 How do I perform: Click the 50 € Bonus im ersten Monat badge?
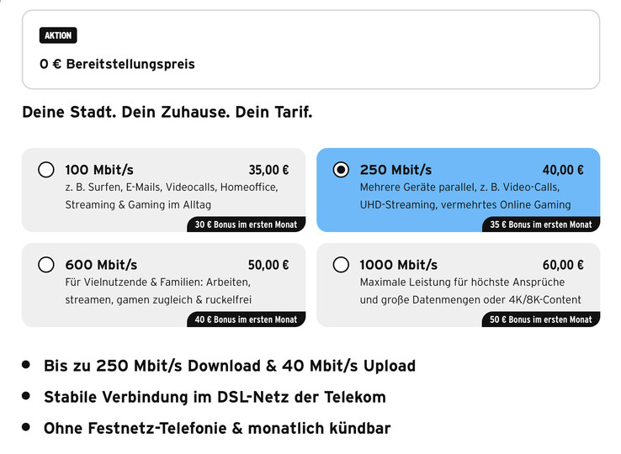(541, 319)
